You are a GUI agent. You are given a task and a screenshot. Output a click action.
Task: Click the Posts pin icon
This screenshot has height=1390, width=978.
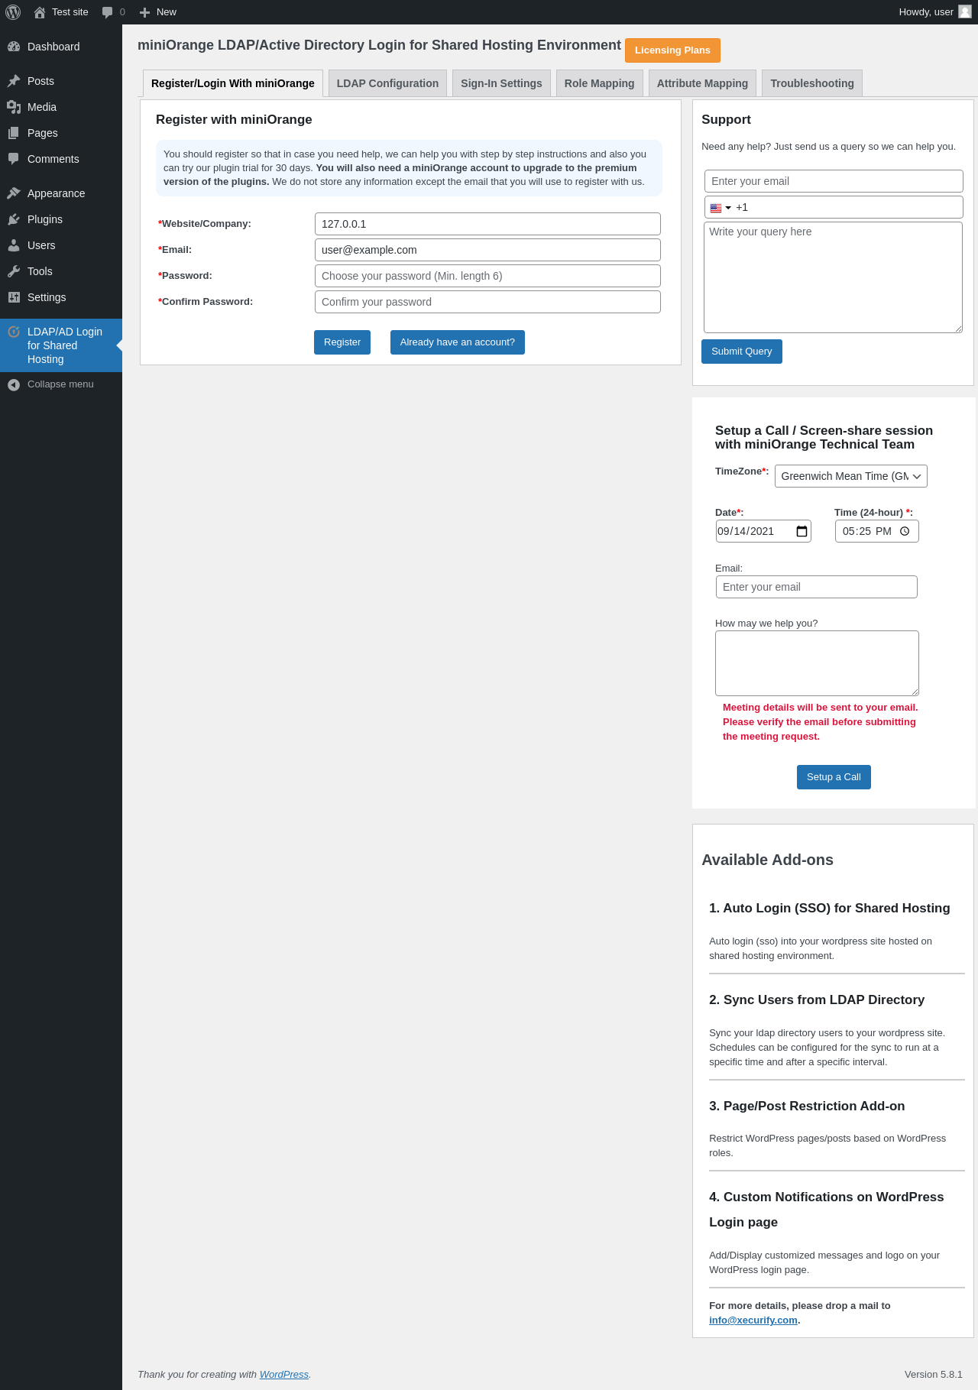(x=14, y=81)
